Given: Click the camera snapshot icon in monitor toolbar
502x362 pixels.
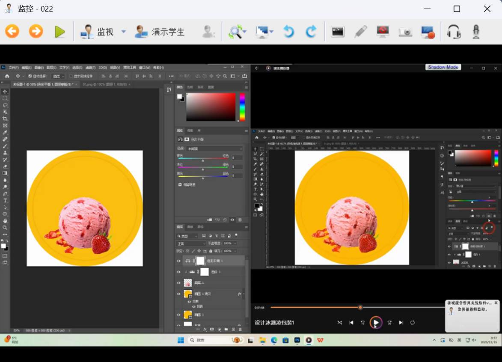Looking at the screenshot, I should point(405,32).
